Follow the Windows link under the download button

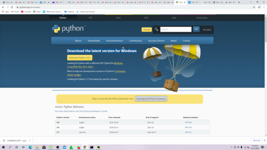pos(118,63)
